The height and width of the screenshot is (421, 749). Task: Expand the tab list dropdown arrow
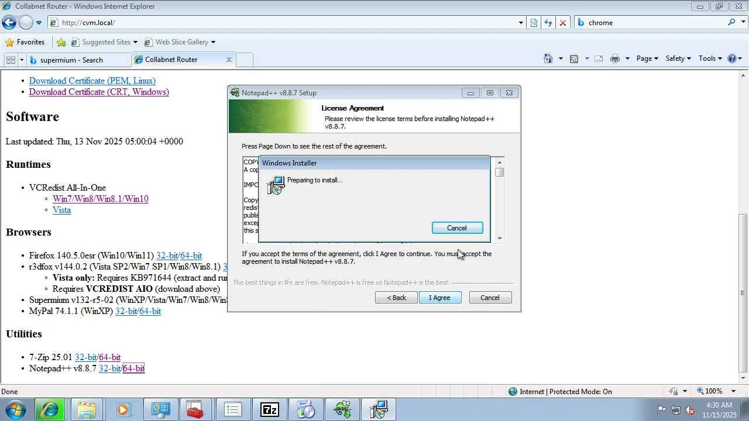click(x=22, y=60)
